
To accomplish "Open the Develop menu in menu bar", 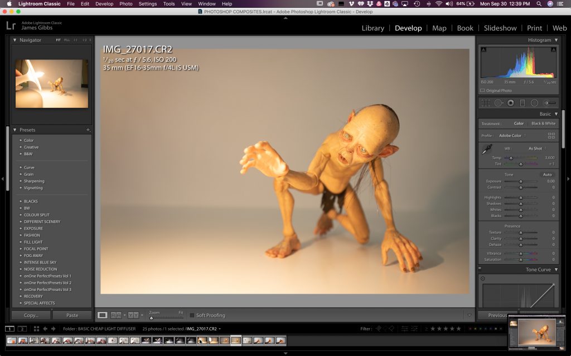I will point(104,4).
